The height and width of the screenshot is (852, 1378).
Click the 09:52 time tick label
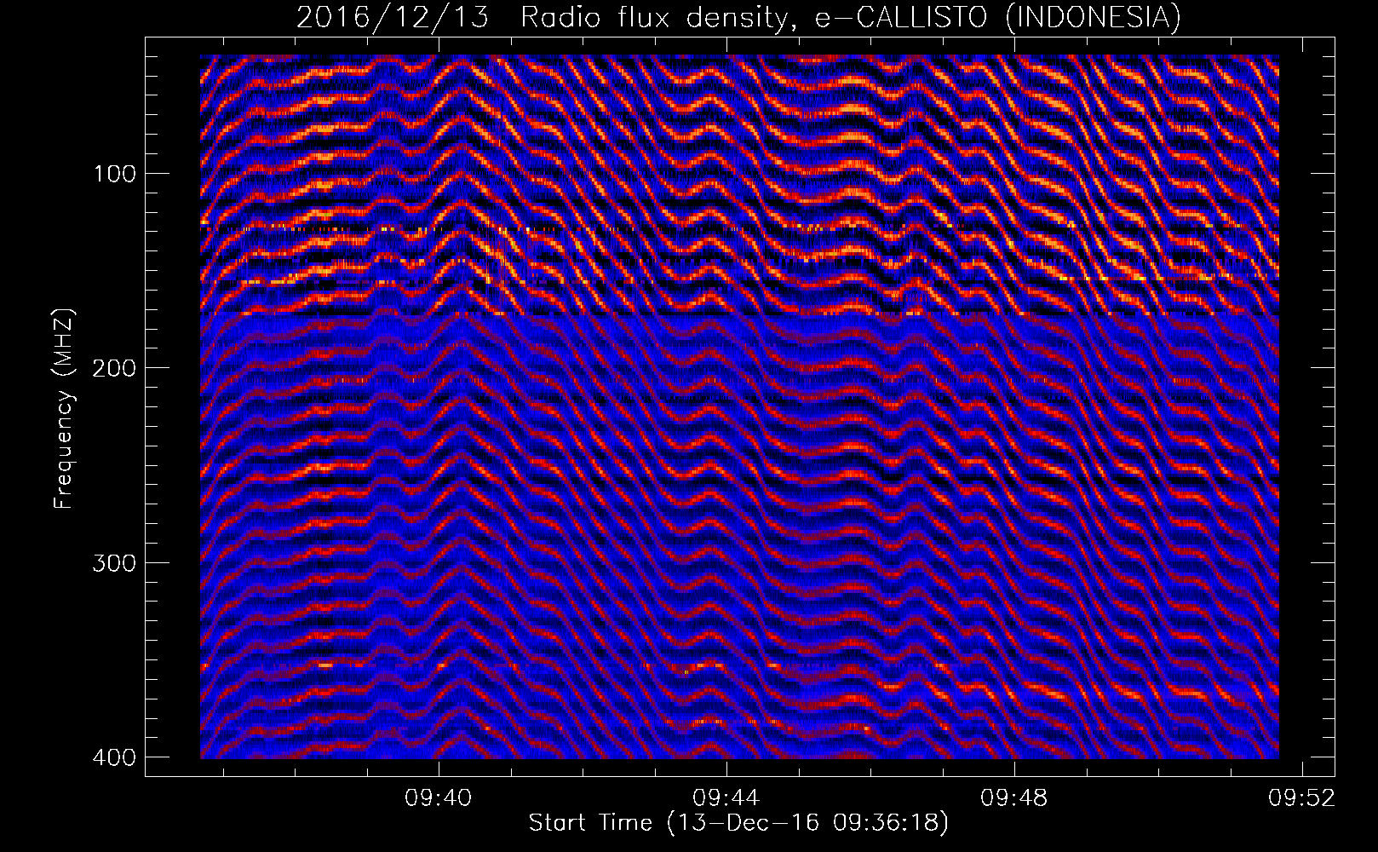[1302, 798]
